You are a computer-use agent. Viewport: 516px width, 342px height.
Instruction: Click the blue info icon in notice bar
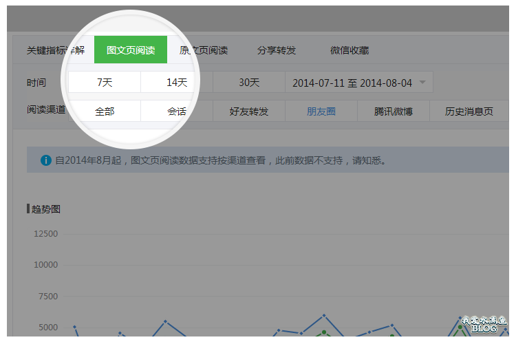click(46, 160)
